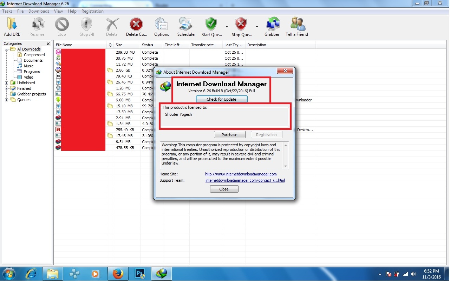Click the 2.86 GB size cell
Image resolution: width=450 pixels, height=281 pixels.
[x=123, y=70]
